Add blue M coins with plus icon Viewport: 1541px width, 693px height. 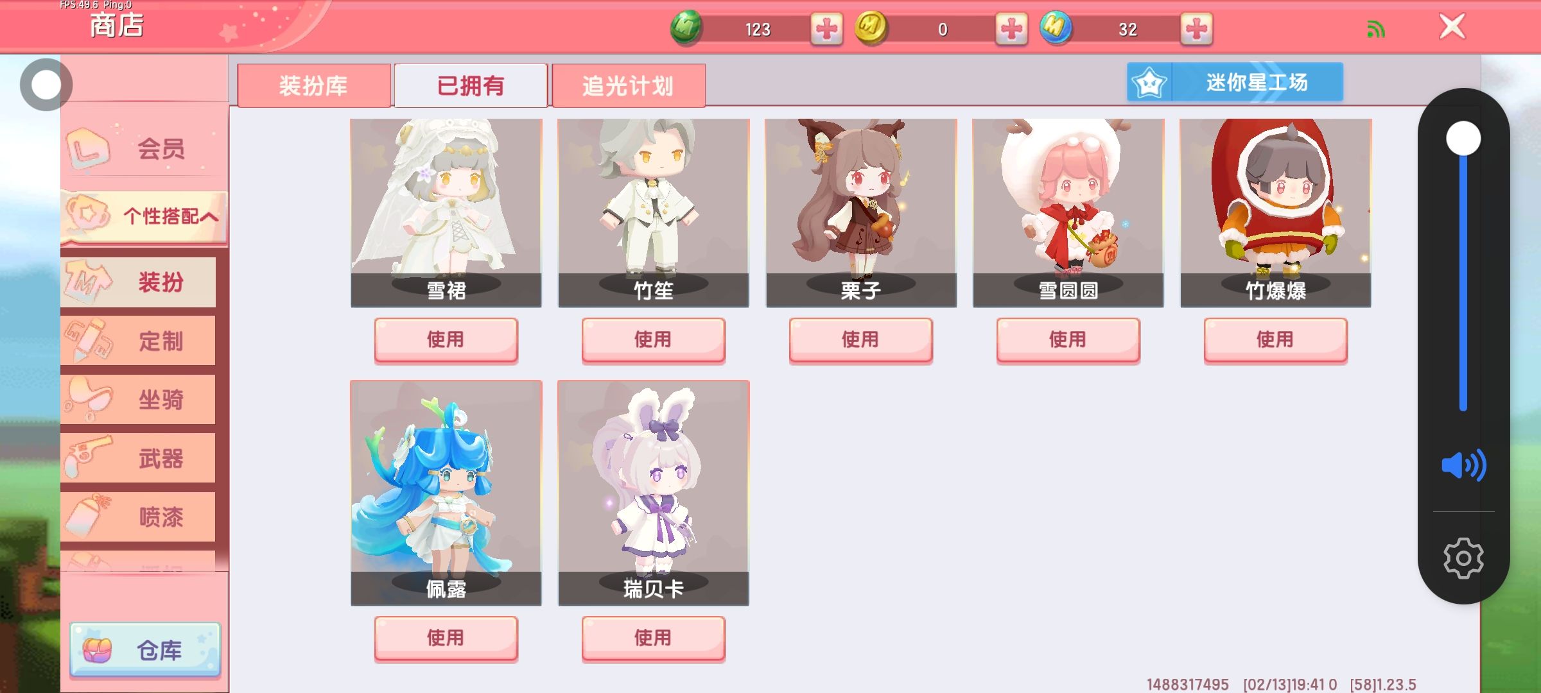tap(1196, 29)
